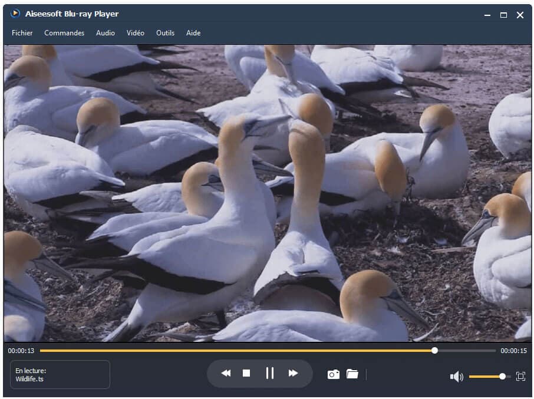Click the Aiseesoft Blu-ray Player logo icon
The width and height of the screenshot is (534, 399).
click(x=15, y=14)
